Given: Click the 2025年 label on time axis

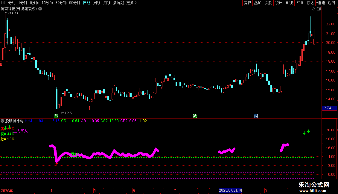Looking at the screenshot, I should [x=7, y=190].
